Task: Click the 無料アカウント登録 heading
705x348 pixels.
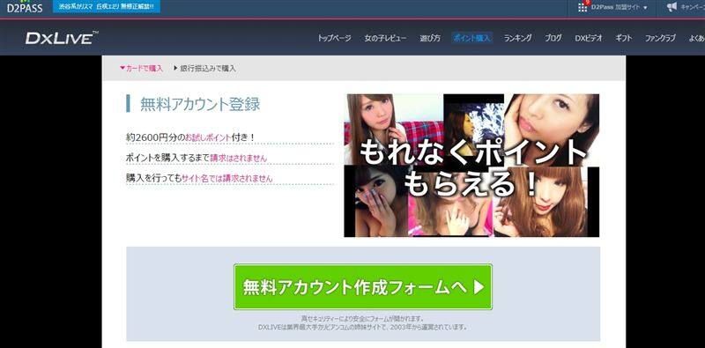Action: coord(200,104)
